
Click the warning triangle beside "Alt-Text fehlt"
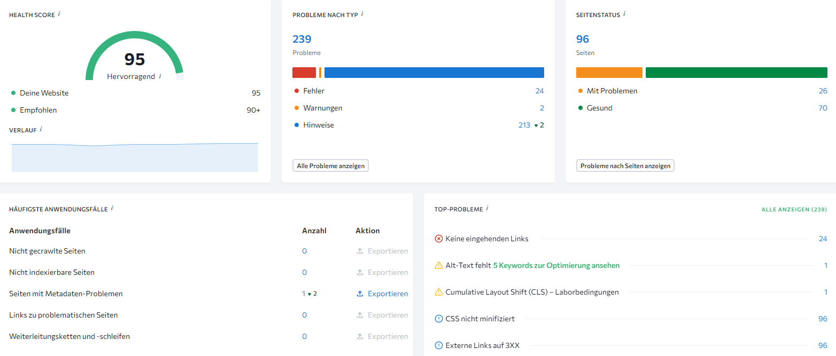(x=438, y=265)
